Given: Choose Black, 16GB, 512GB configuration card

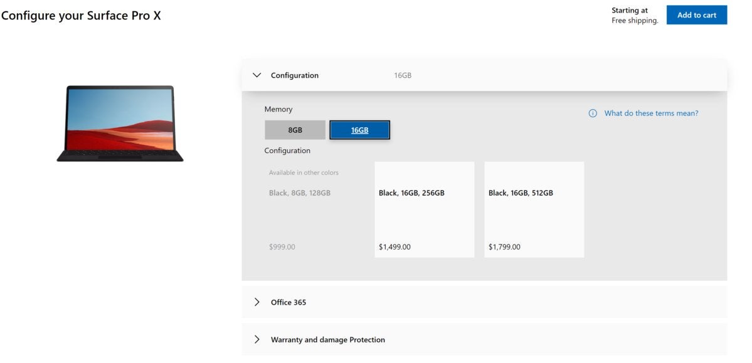Looking at the screenshot, I should (534, 209).
